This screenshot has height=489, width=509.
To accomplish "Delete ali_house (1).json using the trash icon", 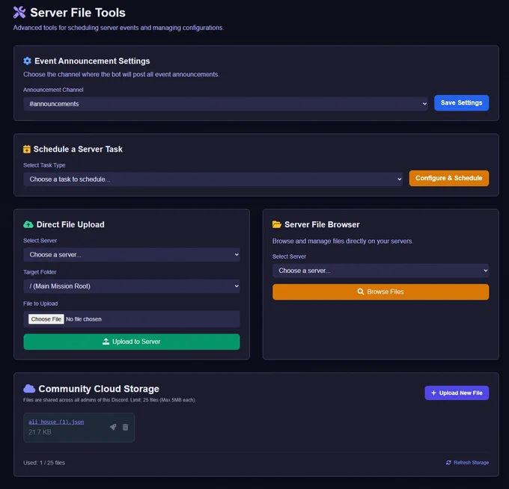I will [x=125, y=427].
